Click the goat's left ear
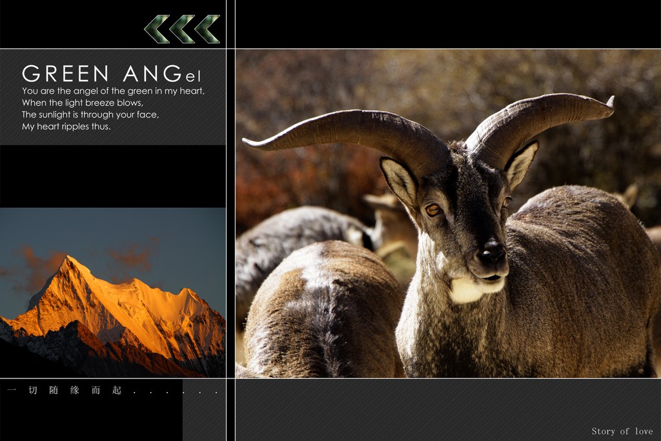Screen dimensions: 661x441 399,181
